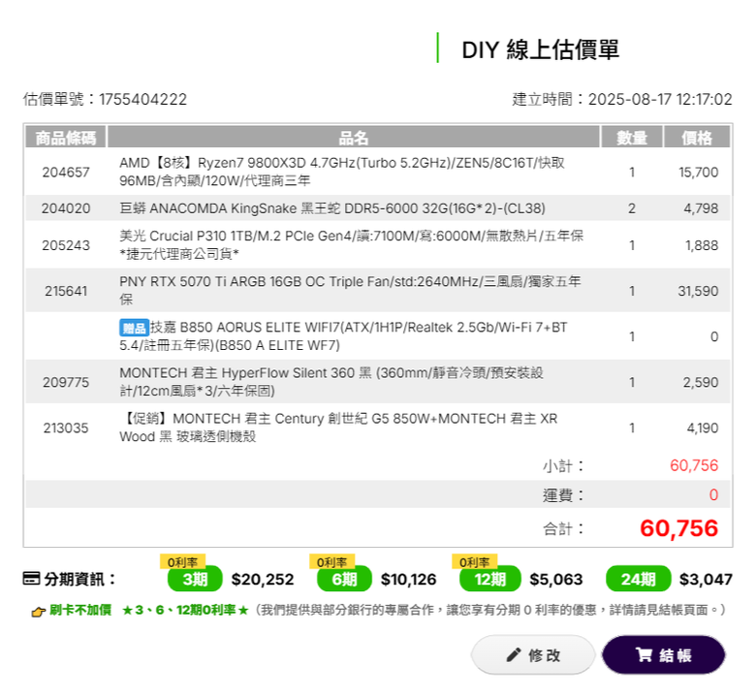Click the 技嘉 B850 AORUS ELITE product name
The image size is (756, 698).
pos(343,336)
